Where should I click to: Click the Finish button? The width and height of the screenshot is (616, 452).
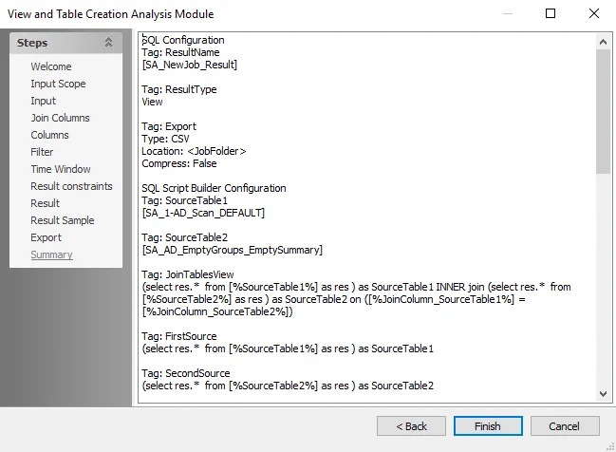point(488,426)
